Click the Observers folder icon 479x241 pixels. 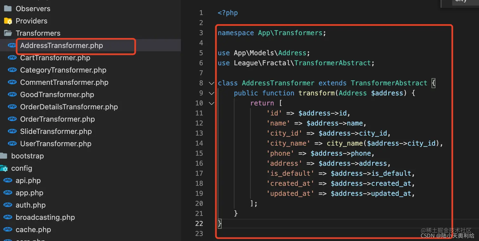(x=8, y=9)
